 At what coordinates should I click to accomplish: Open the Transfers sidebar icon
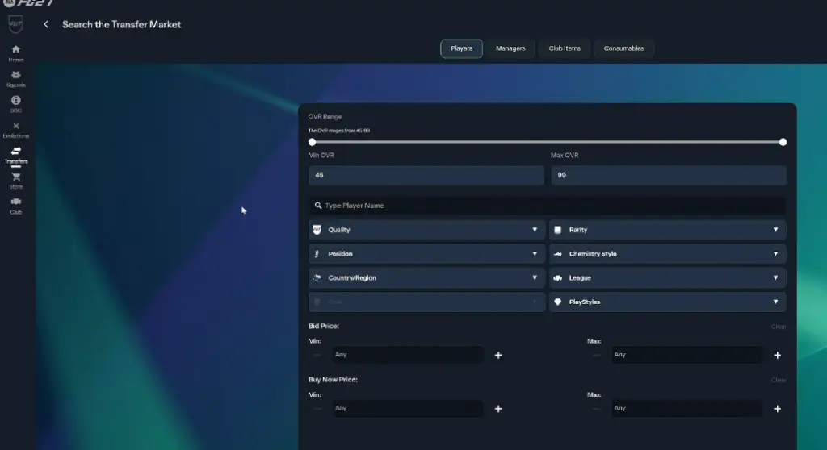16,152
